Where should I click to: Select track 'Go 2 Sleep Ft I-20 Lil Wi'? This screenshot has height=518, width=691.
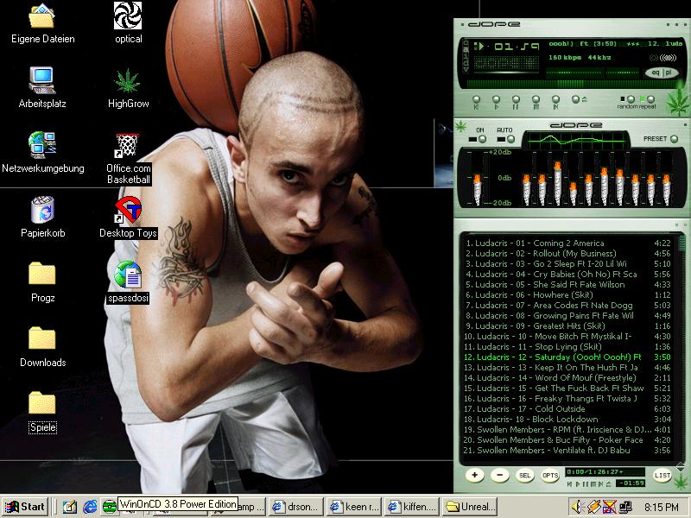pos(568,264)
